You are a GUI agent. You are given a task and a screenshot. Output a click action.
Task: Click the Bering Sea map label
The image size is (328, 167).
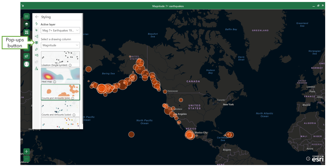pos(108,74)
